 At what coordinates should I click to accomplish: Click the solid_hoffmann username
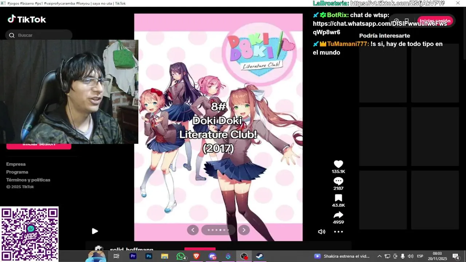tap(131, 250)
